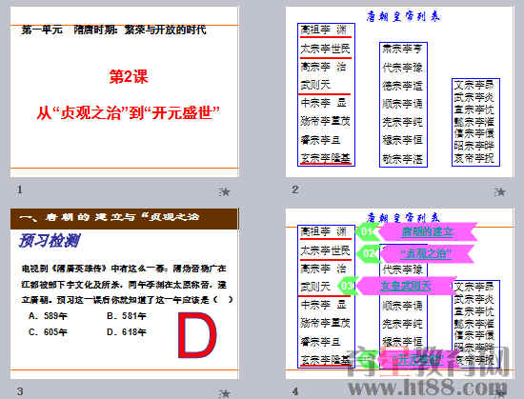Open the 女皇武则天 link on slide 4
The image size is (524, 399).
tap(405, 286)
